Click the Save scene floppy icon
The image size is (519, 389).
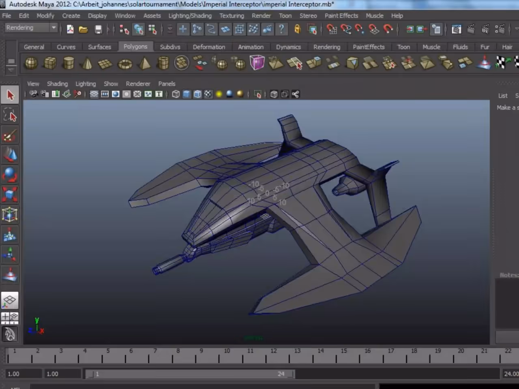point(98,29)
